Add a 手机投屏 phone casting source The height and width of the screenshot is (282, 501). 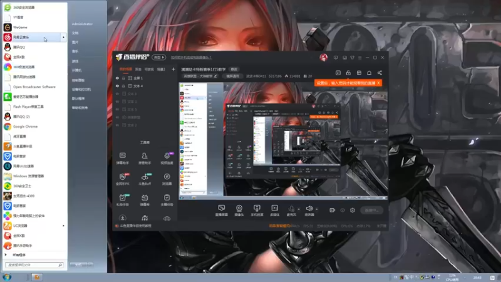coord(257,211)
